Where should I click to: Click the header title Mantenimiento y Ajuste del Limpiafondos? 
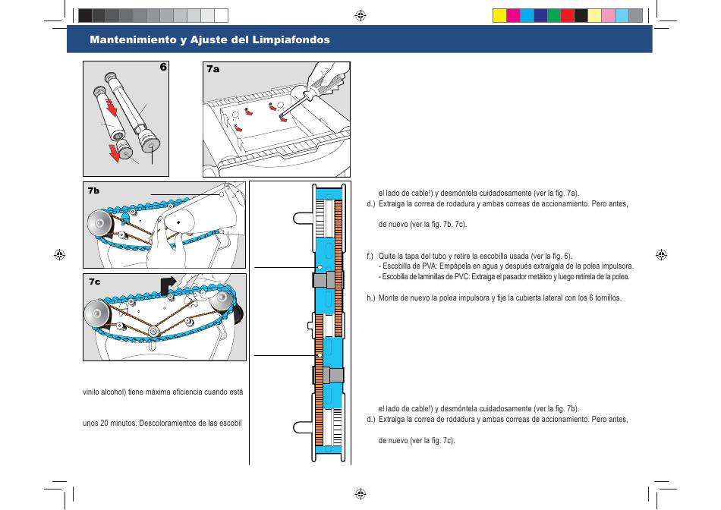[x=209, y=39]
